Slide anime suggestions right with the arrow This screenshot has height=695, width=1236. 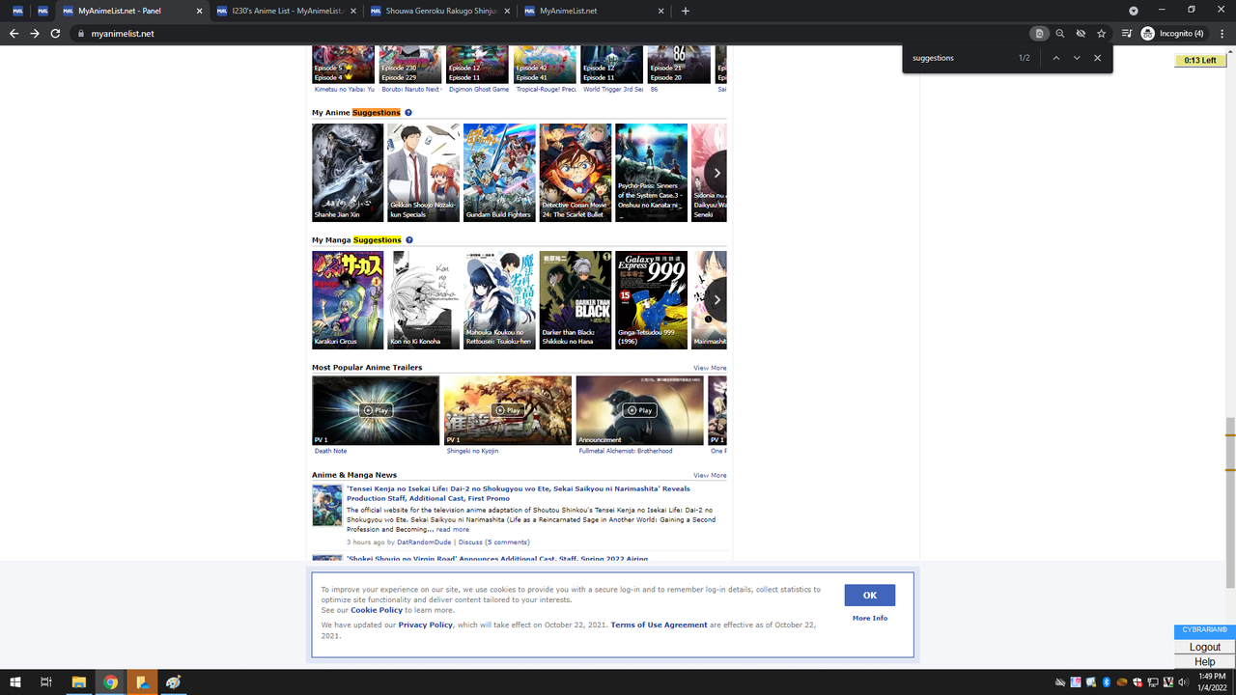pyautogui.click(x=716, y=173)
